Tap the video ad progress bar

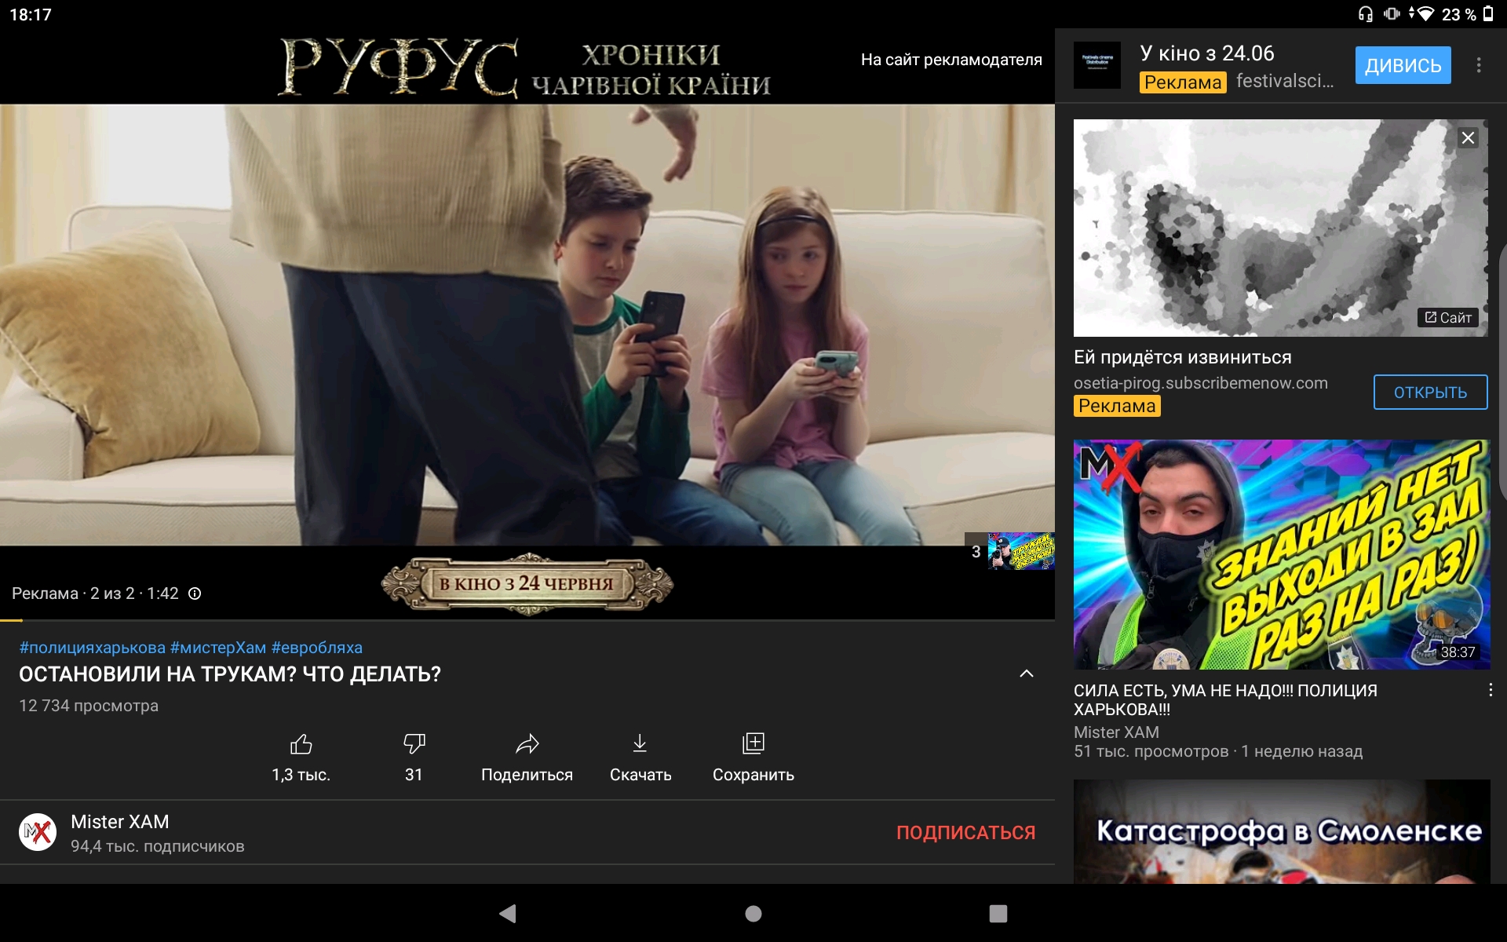[x=527, y=620]
